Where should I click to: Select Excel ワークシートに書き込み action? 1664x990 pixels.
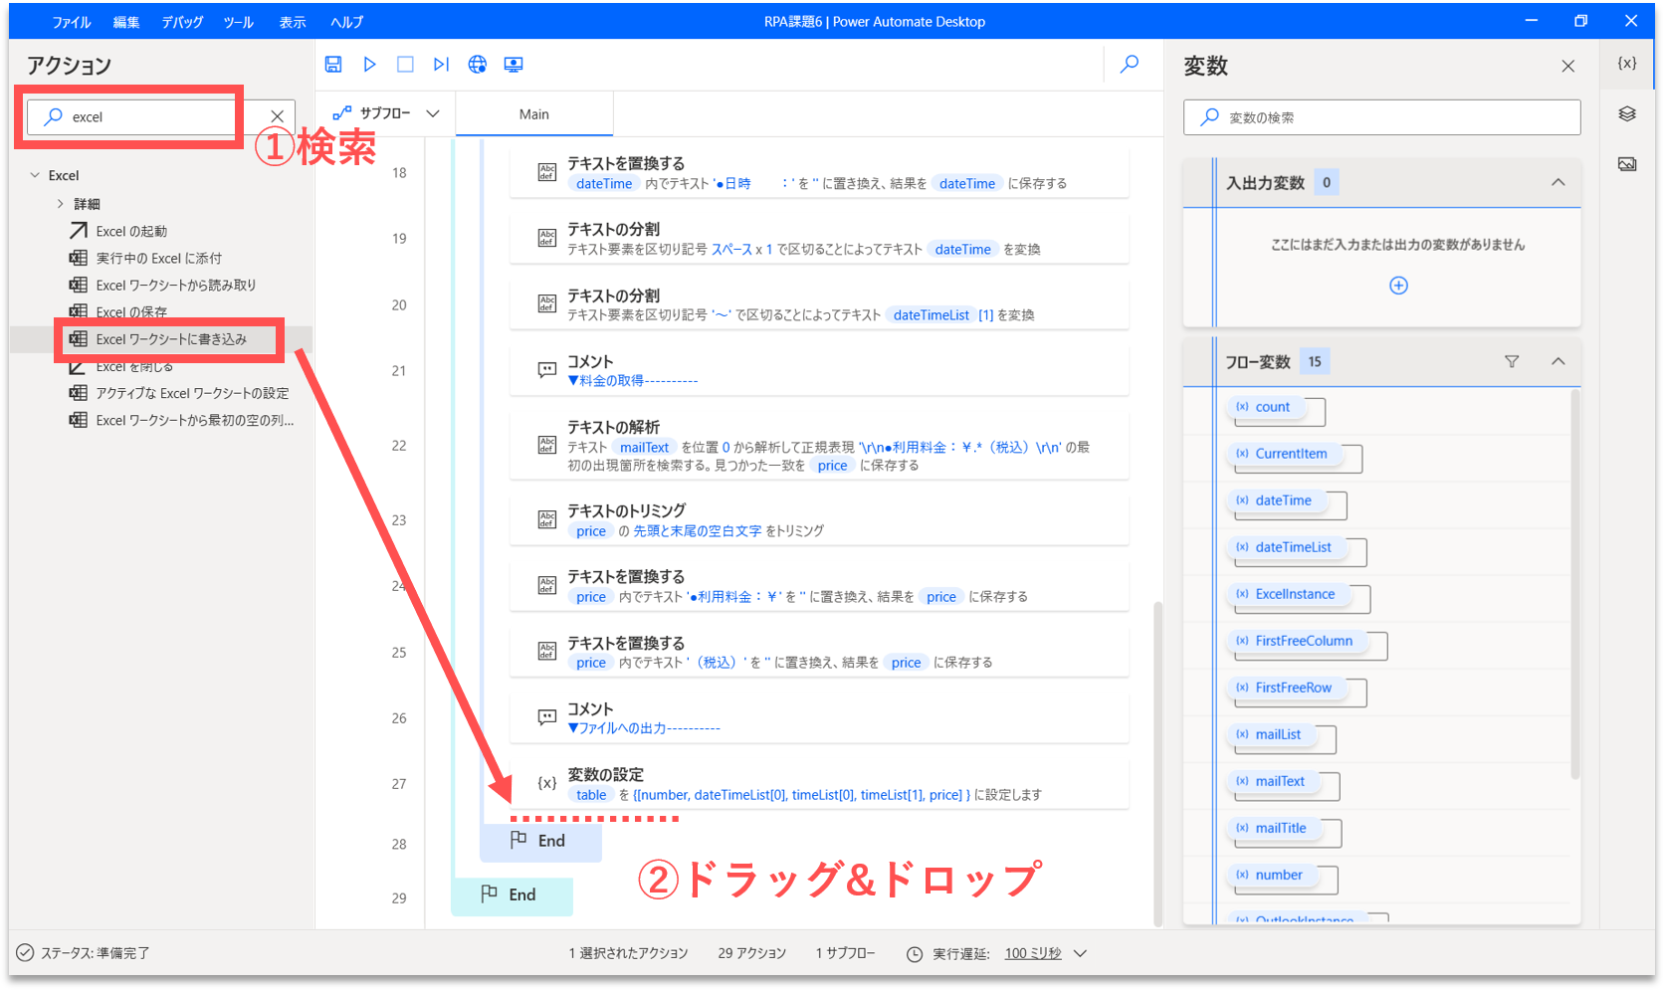[x=171, y=339]
